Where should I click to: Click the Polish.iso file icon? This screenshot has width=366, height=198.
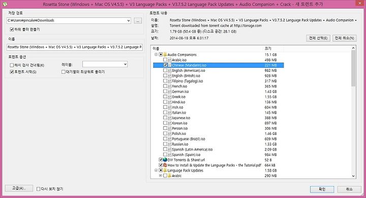pos(170,133)
